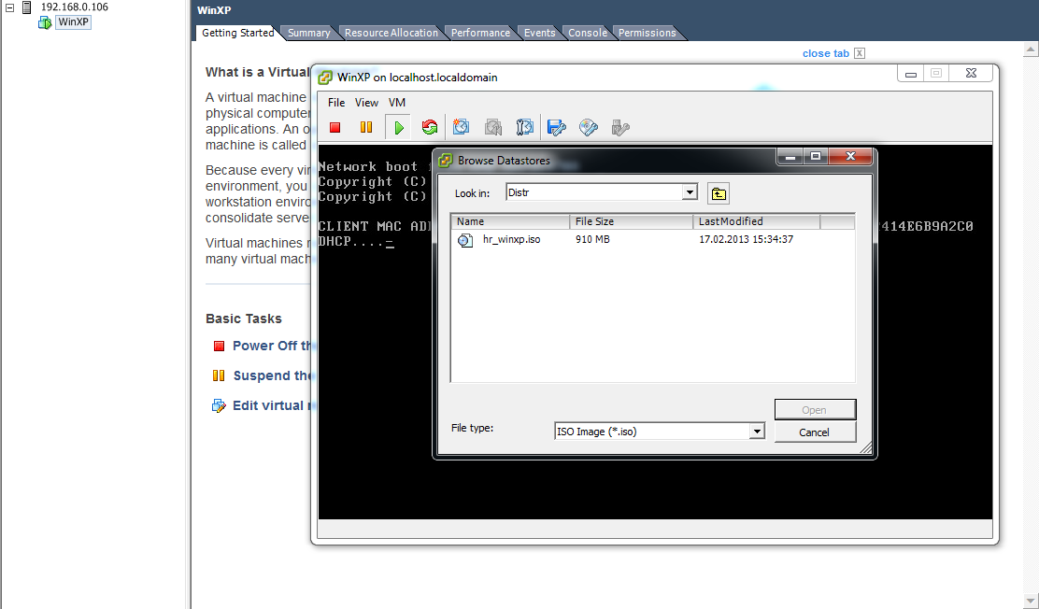Click the WinXP VM icon in inventory tree
The height and width of the screenshot is (609, 1039).
[45, 22]
